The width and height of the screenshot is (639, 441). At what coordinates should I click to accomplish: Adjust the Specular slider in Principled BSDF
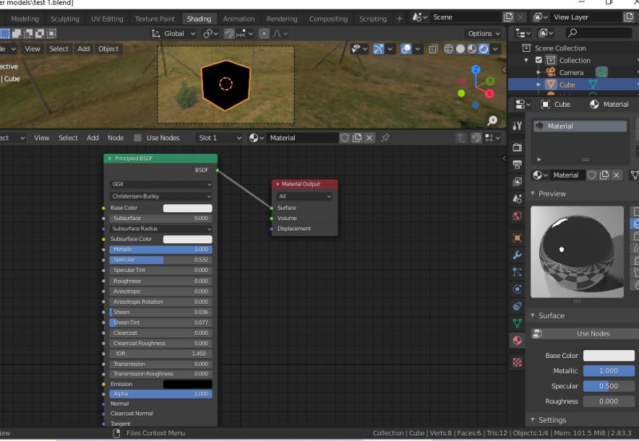point(161,260)
